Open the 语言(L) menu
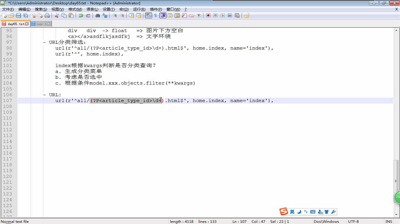The width and height of the screenshot is (400, 224). coord(92,9)
